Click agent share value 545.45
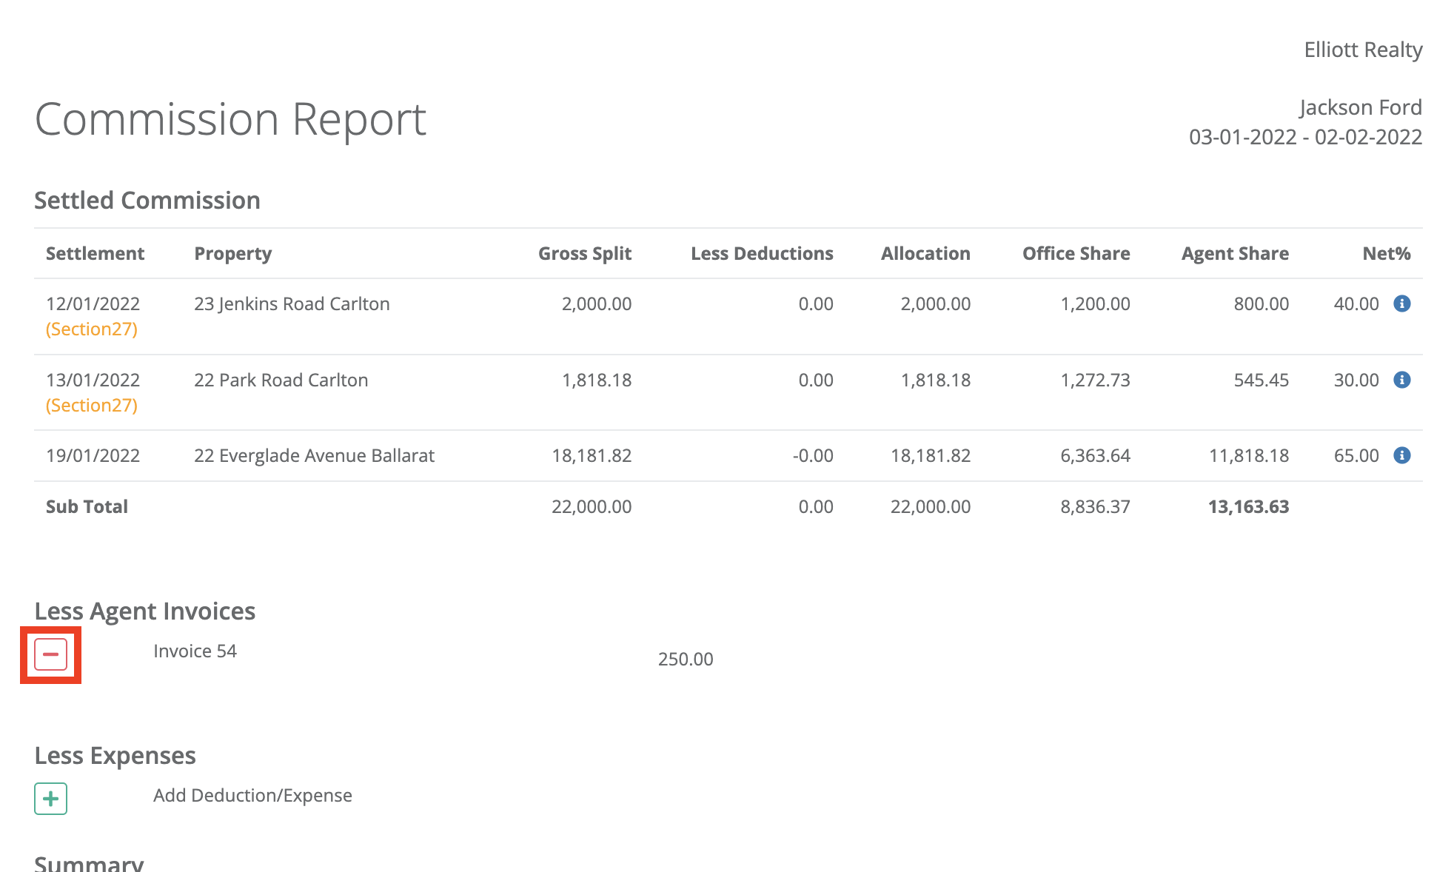Screen dimensions: 1454x872 pos(1261,380)
